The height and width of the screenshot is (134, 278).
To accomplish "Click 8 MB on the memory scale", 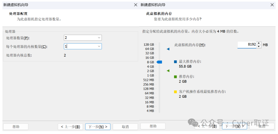I will point(150,106).
